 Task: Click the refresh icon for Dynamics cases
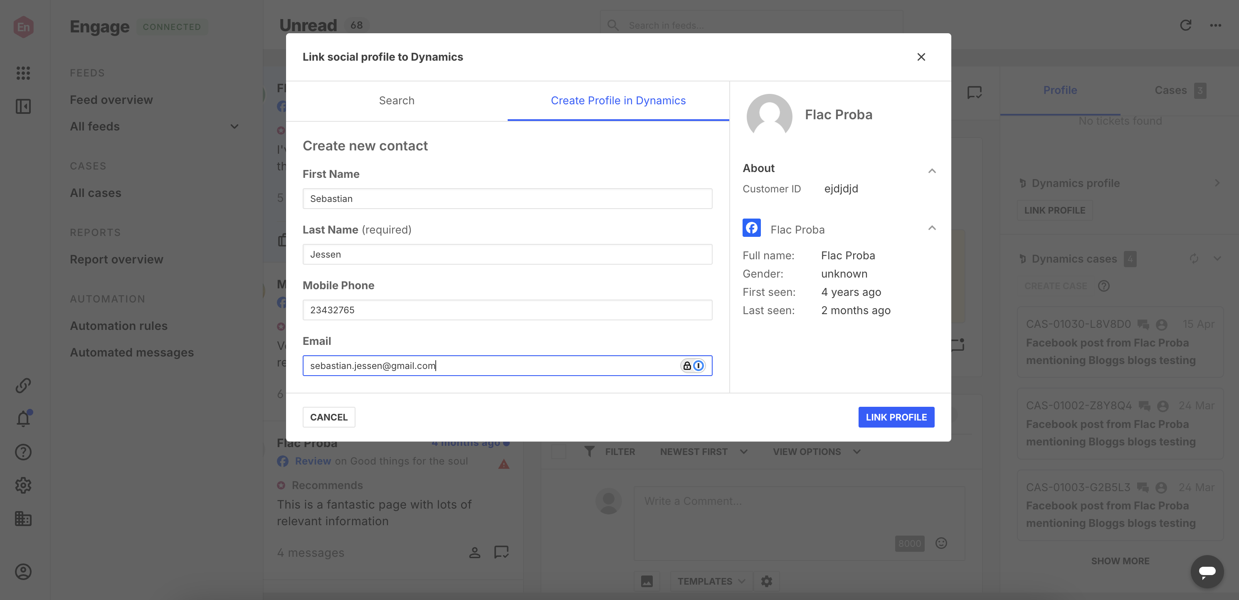(1194, 258)
